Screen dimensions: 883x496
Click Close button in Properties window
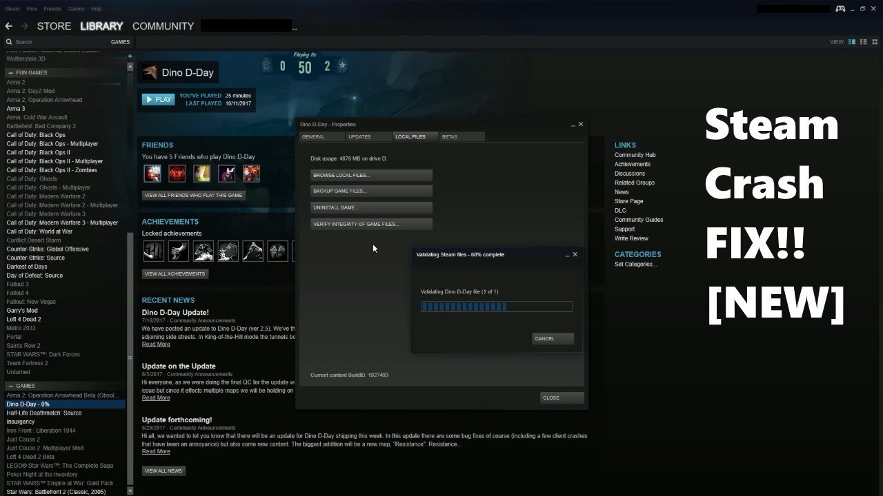(x=562, y=397)
